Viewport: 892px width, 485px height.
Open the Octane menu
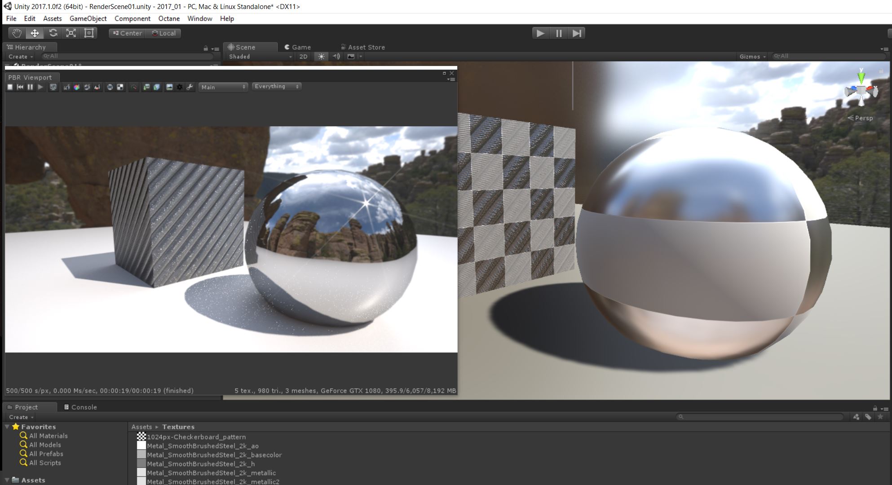(169, 18)
